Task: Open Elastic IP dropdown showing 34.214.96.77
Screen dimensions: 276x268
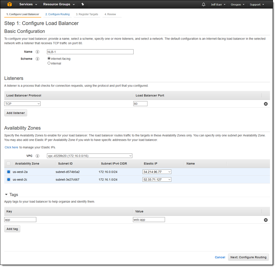Action: [x=157, y=172]
